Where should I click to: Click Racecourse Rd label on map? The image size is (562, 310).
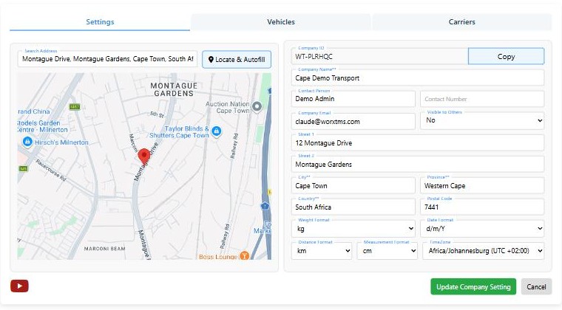click(51, 170)
